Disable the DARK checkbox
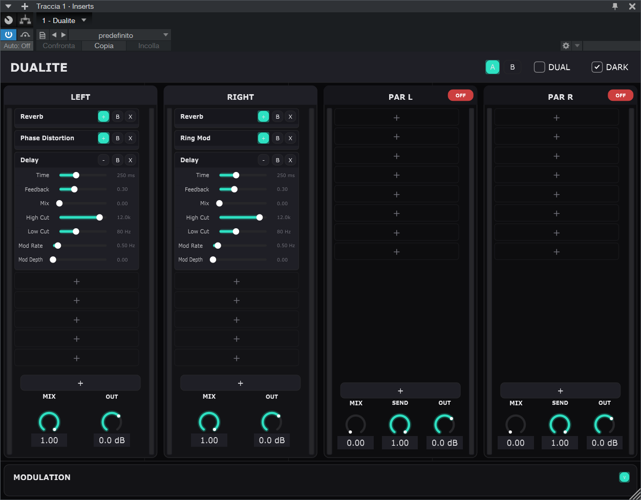Screen dimensions: 641x500 pyautogui.click(x=597, y=67)
